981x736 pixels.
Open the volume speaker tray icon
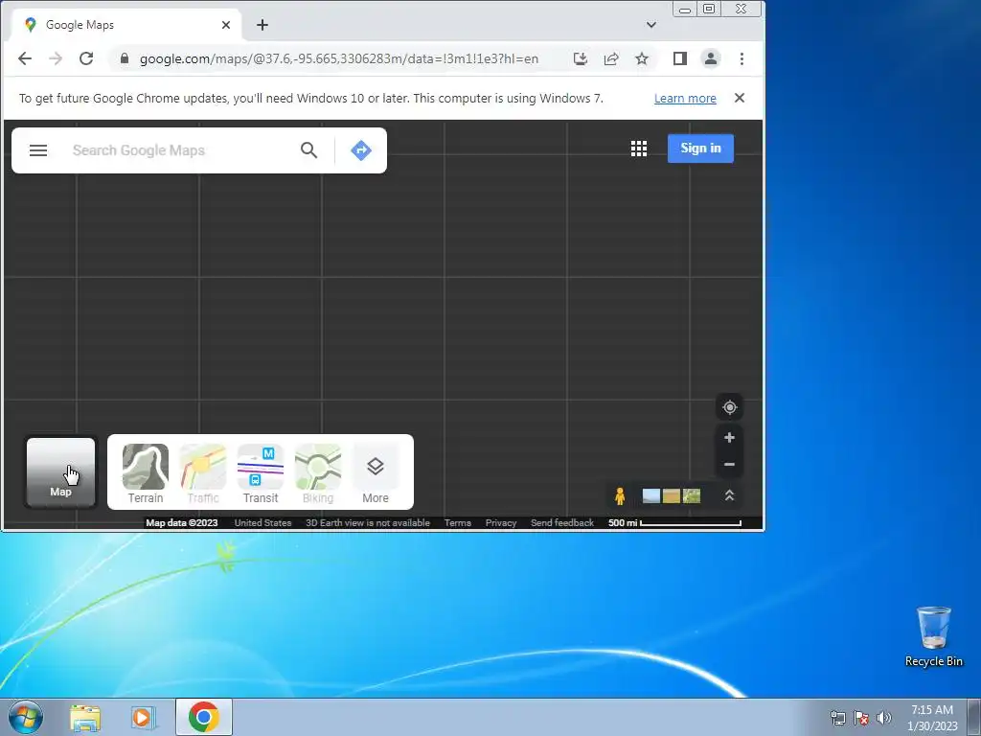click(x=883, y=718)
